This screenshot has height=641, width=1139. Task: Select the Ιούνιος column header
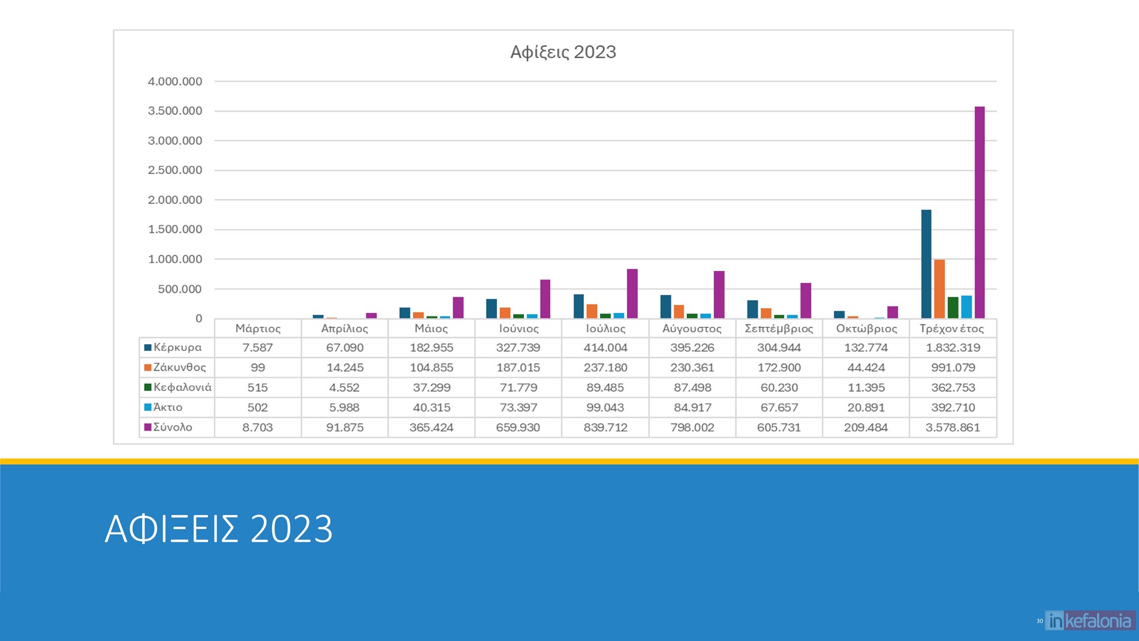519,329
